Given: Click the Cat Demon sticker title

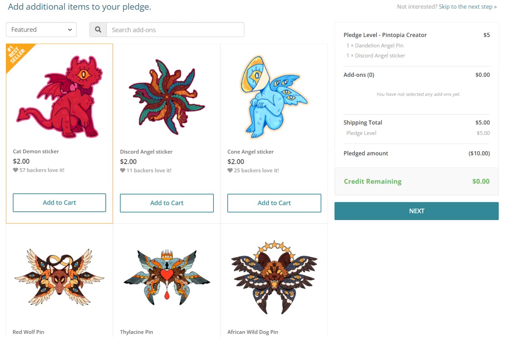Looking at the screenshot, I should 36,151.
